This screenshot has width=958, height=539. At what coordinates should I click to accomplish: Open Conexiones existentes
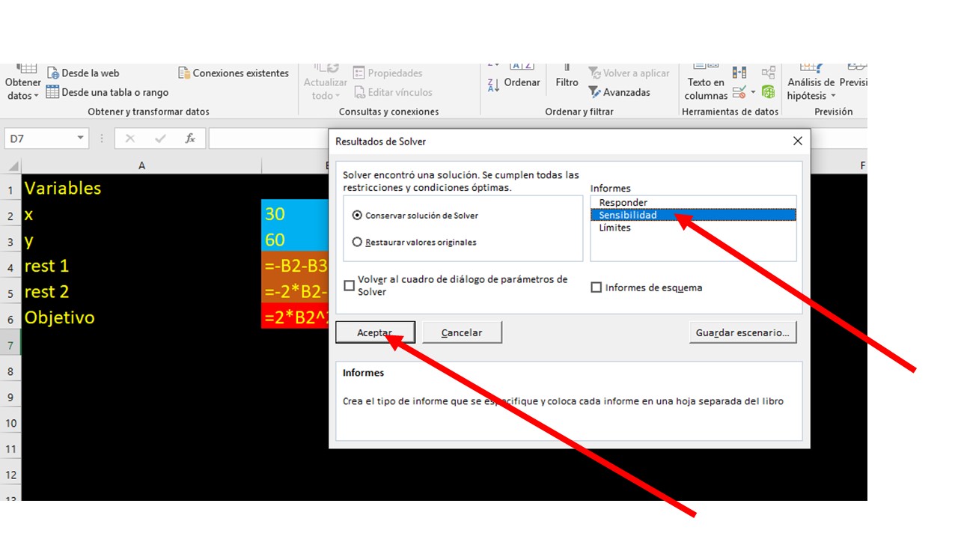[234, 73]
